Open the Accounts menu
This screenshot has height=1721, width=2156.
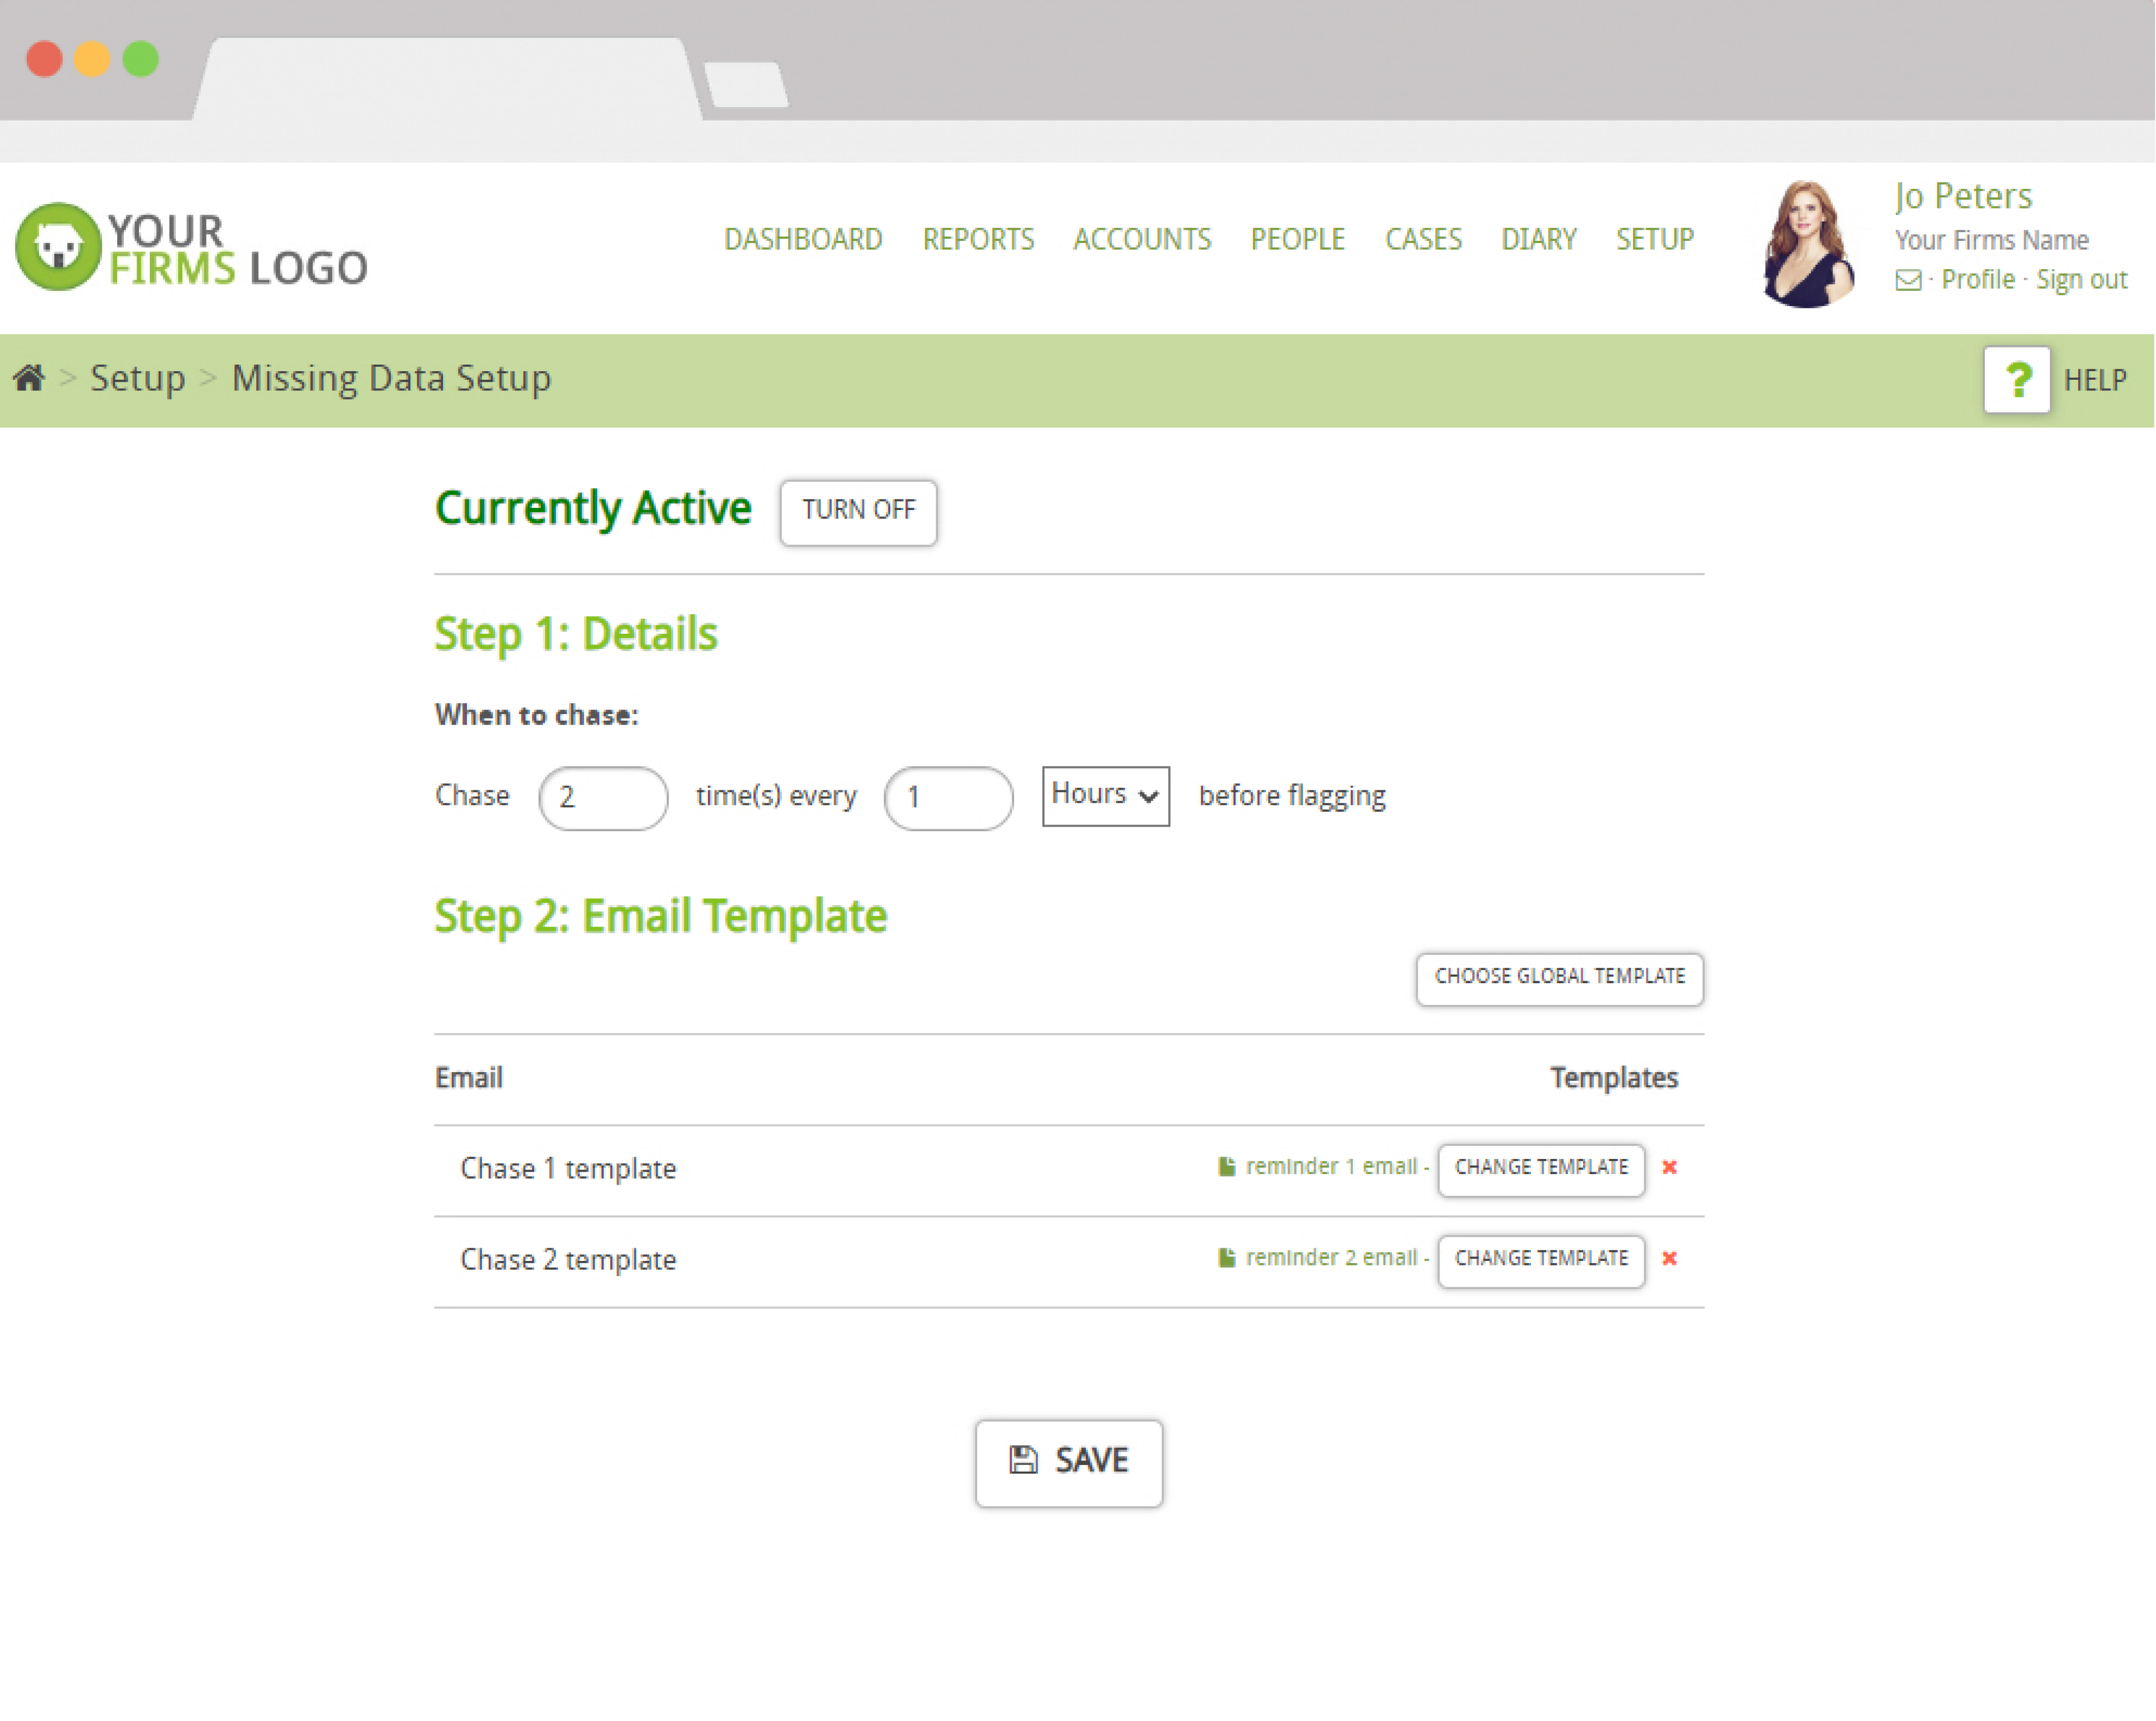1142,240
